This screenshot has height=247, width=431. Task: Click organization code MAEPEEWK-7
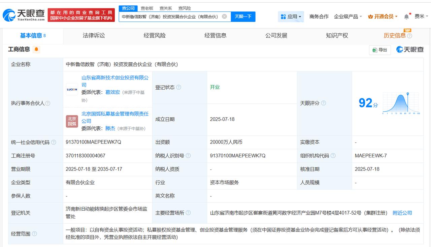click(371, 156)
